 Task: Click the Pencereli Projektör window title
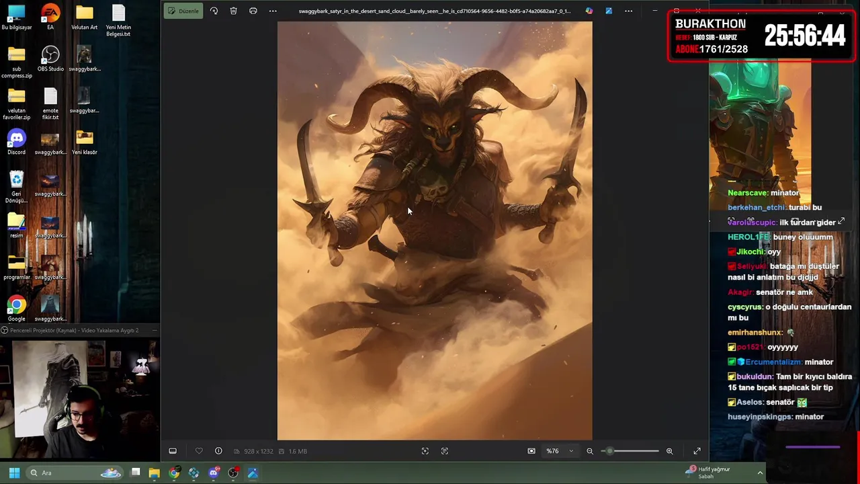point(74,330)
